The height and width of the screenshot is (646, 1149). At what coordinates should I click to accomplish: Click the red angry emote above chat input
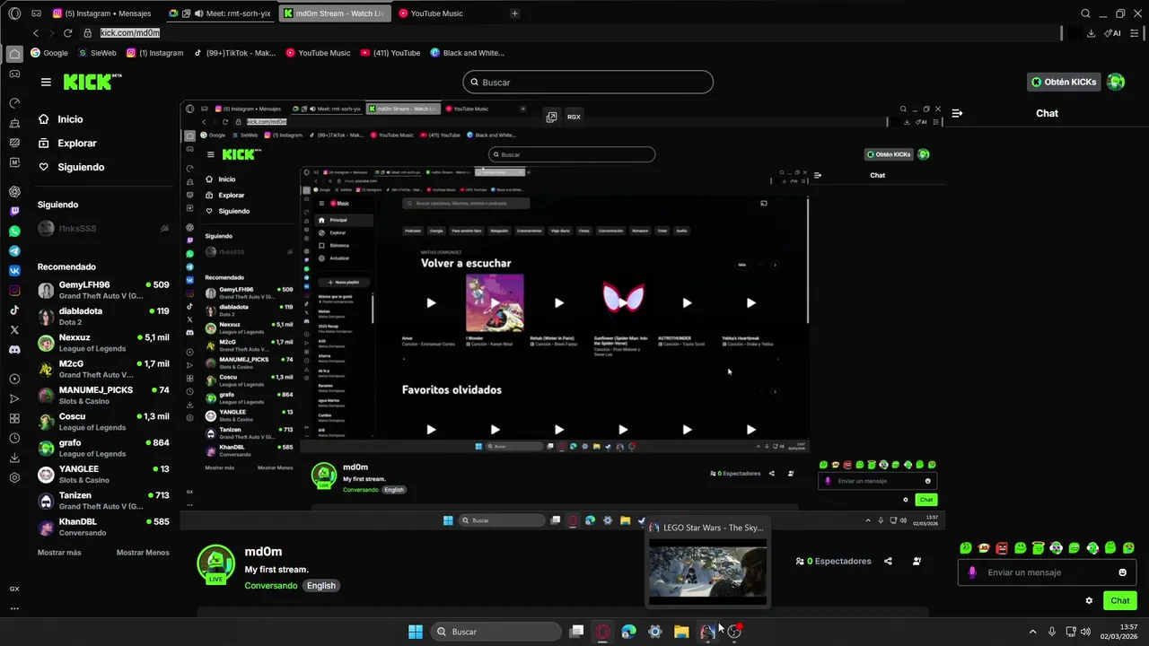pos(1002,548)
